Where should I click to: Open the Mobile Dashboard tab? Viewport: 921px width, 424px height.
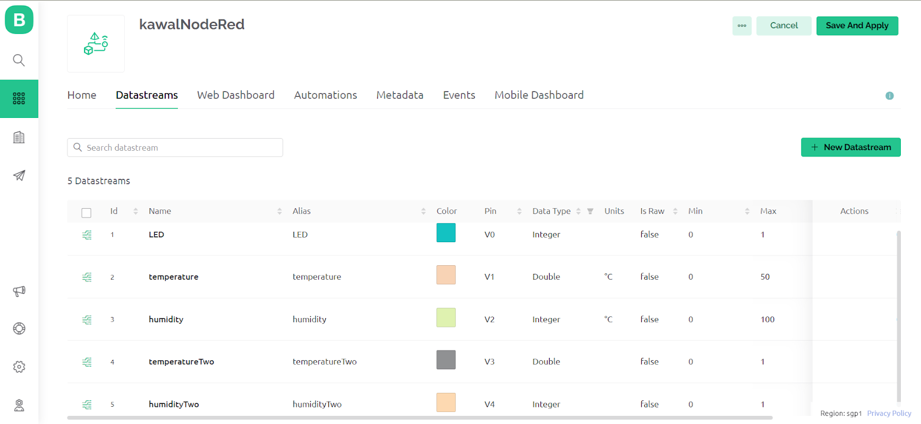pos(539,95)
